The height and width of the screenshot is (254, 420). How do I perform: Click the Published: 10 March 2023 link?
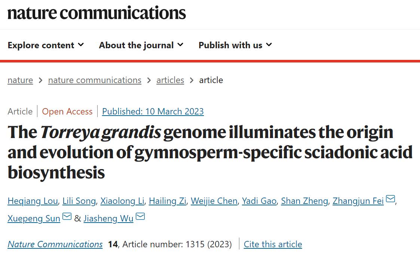click(153, 111)
